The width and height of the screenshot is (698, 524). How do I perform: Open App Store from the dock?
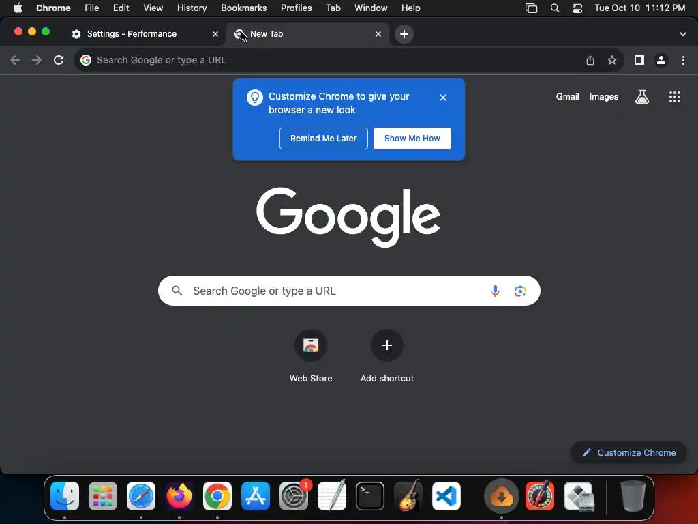(x=256, y=496)
